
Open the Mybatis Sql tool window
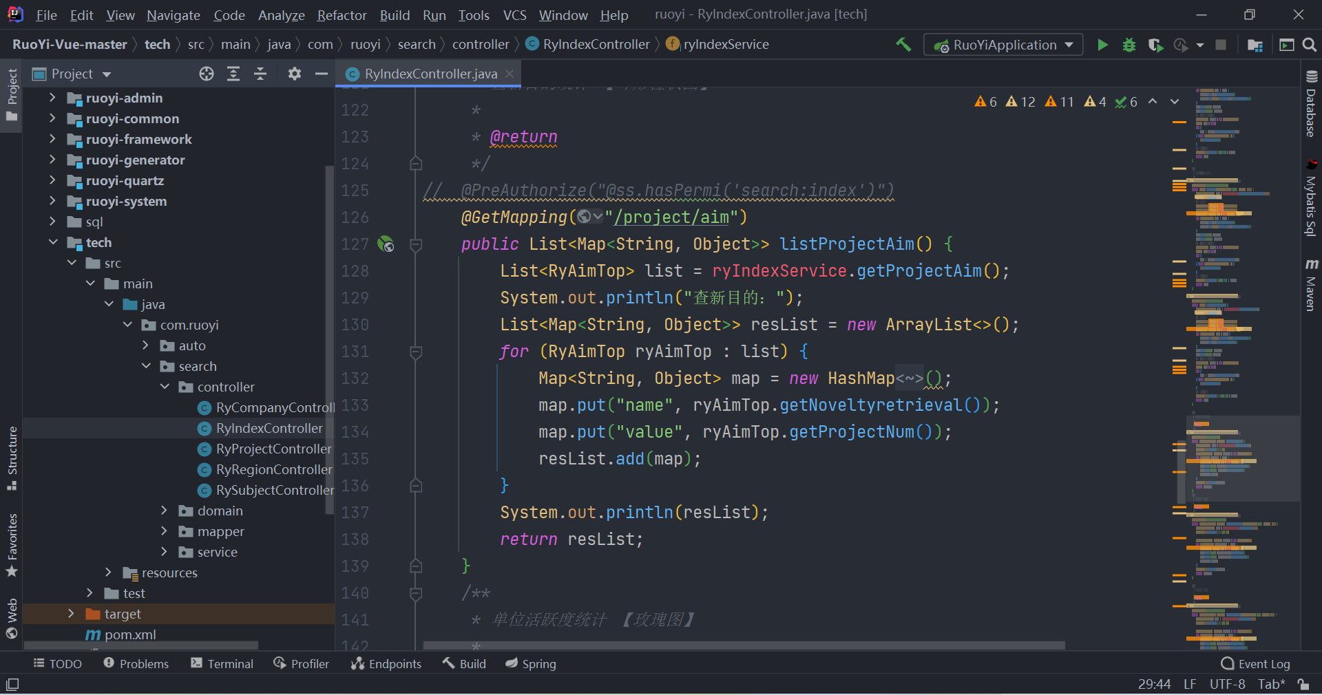pyautogui.click(x=1311, y=198)
